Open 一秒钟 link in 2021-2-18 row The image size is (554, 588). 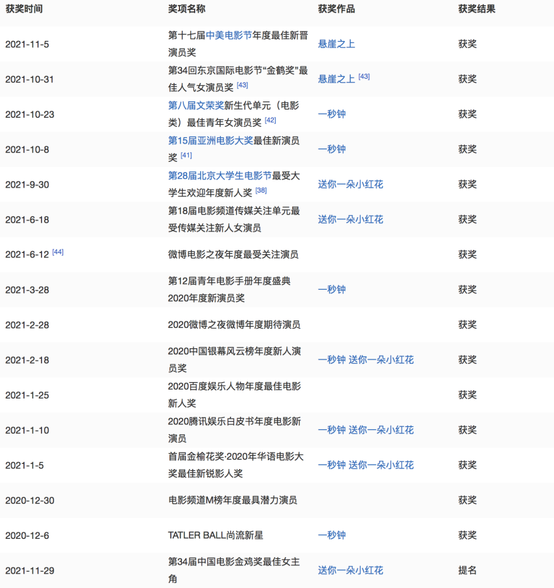click(332, 359)
